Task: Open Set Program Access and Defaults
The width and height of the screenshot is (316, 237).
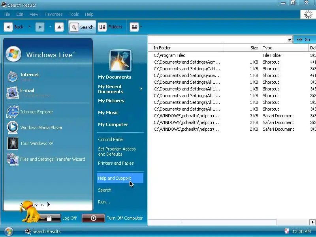Action: click(x=117, y=152)
